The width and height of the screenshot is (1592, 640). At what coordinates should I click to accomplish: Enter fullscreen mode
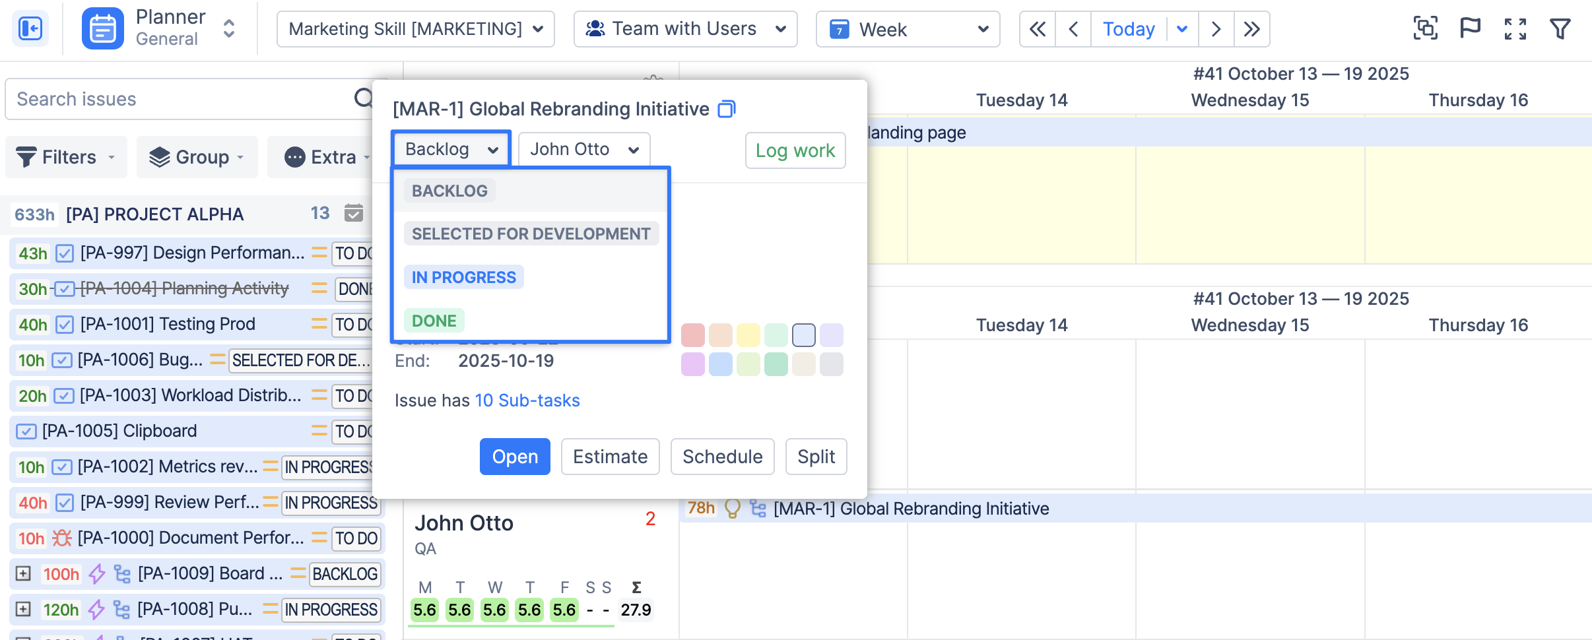click(x=1515, y=29)
